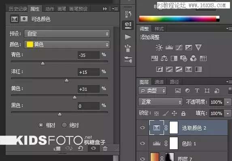Open the Properties panel icon in the dock strip
This screenshot has width=232, height=161.
(x=128, y=25)
